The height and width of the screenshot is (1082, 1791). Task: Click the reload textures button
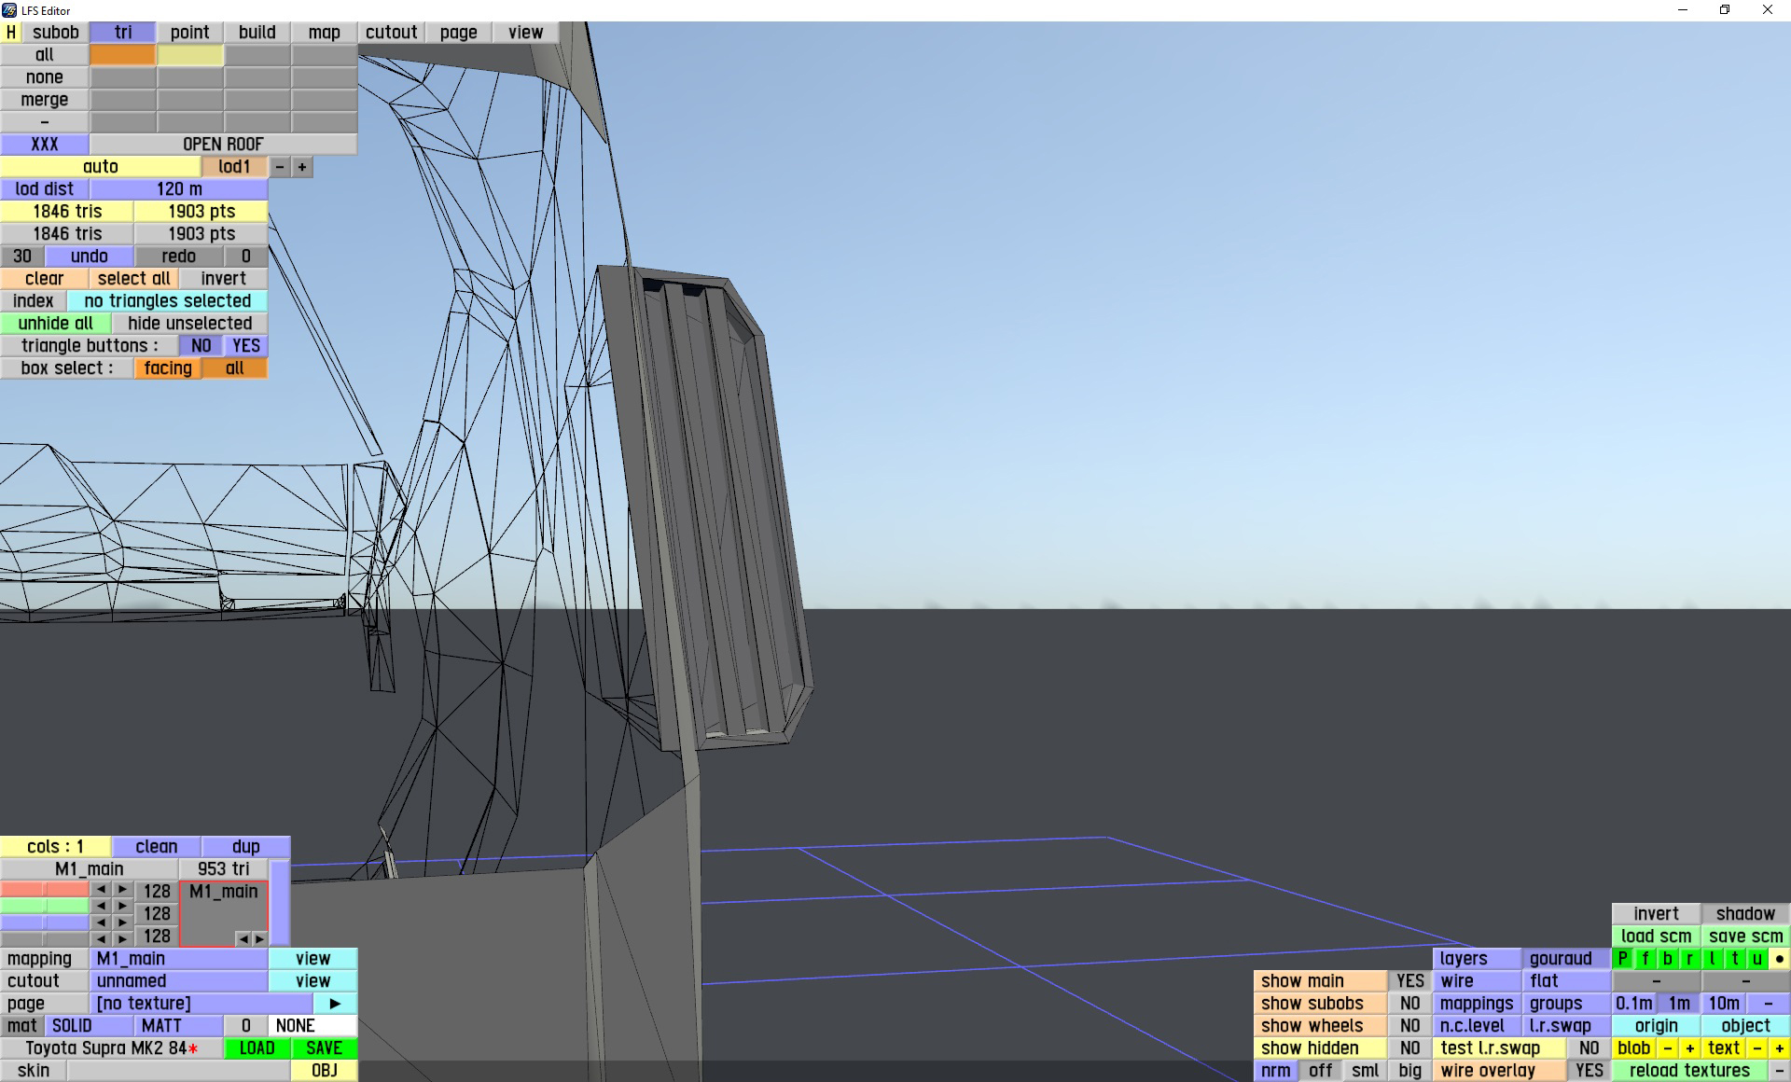(x=1688, y=1071)
